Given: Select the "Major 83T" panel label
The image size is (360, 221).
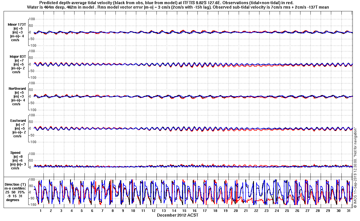Looking at the screenshot, I should click(18, 56).
